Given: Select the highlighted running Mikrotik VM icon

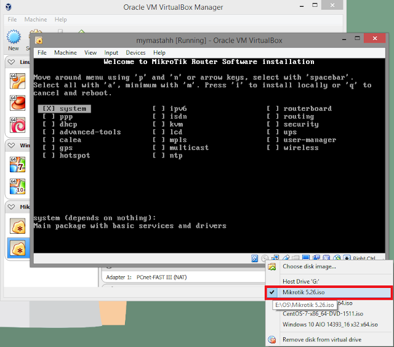Looking at the screenshot, I should [18, 248].
